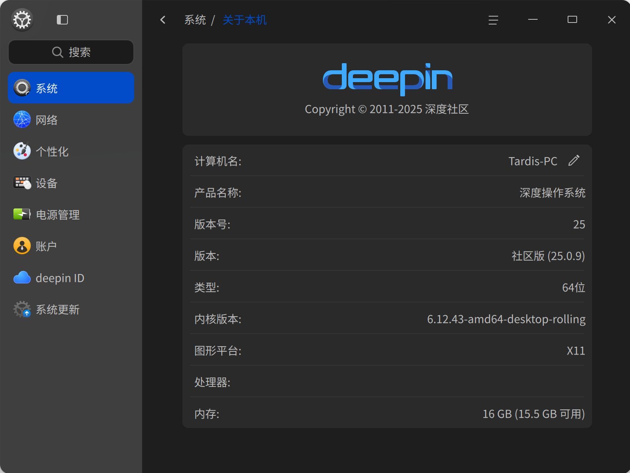Click the search input field

[71, 52]
